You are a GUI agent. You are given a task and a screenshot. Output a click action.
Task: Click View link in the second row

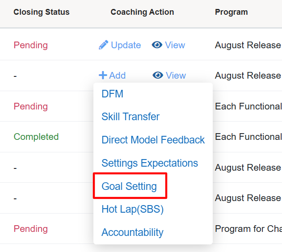[x=176, y=76]
